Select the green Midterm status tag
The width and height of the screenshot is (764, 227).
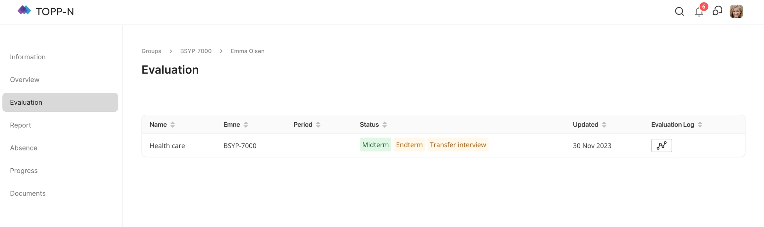tap(375, 145)
